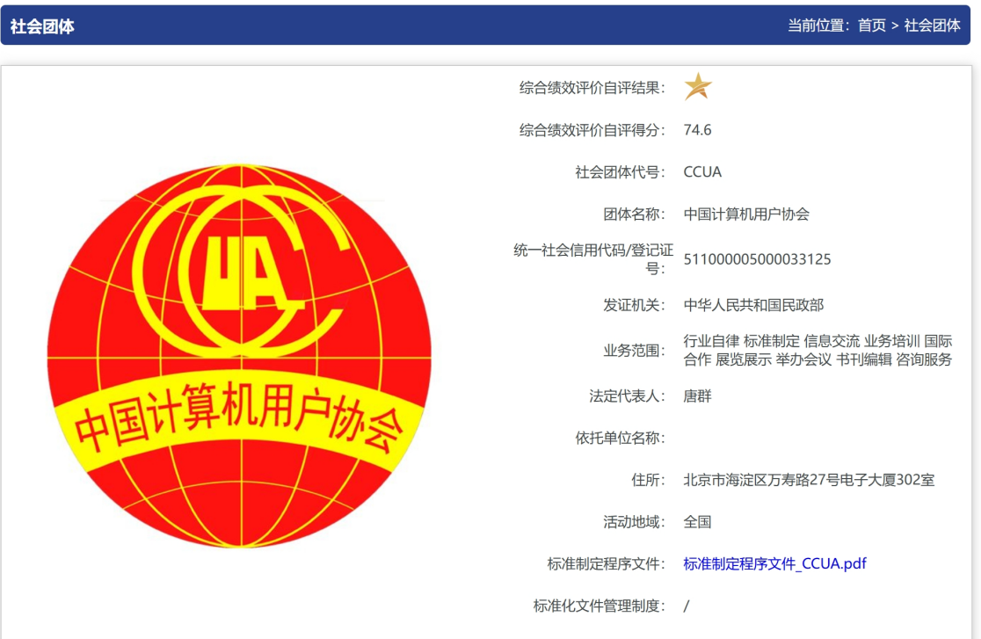Click the 活动地域 label
The width and height of the screenshot is (981, 639).
634,522
